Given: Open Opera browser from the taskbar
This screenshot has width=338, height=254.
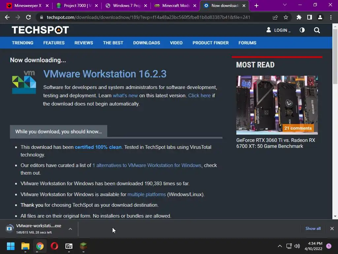Looking at the screenshot, I should click(x=54, y=246).
